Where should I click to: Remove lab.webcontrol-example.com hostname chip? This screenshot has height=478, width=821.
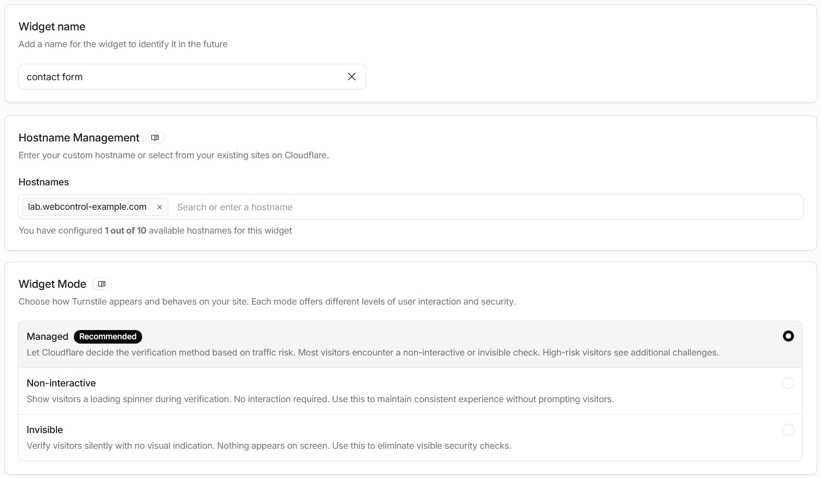[160, 207]
